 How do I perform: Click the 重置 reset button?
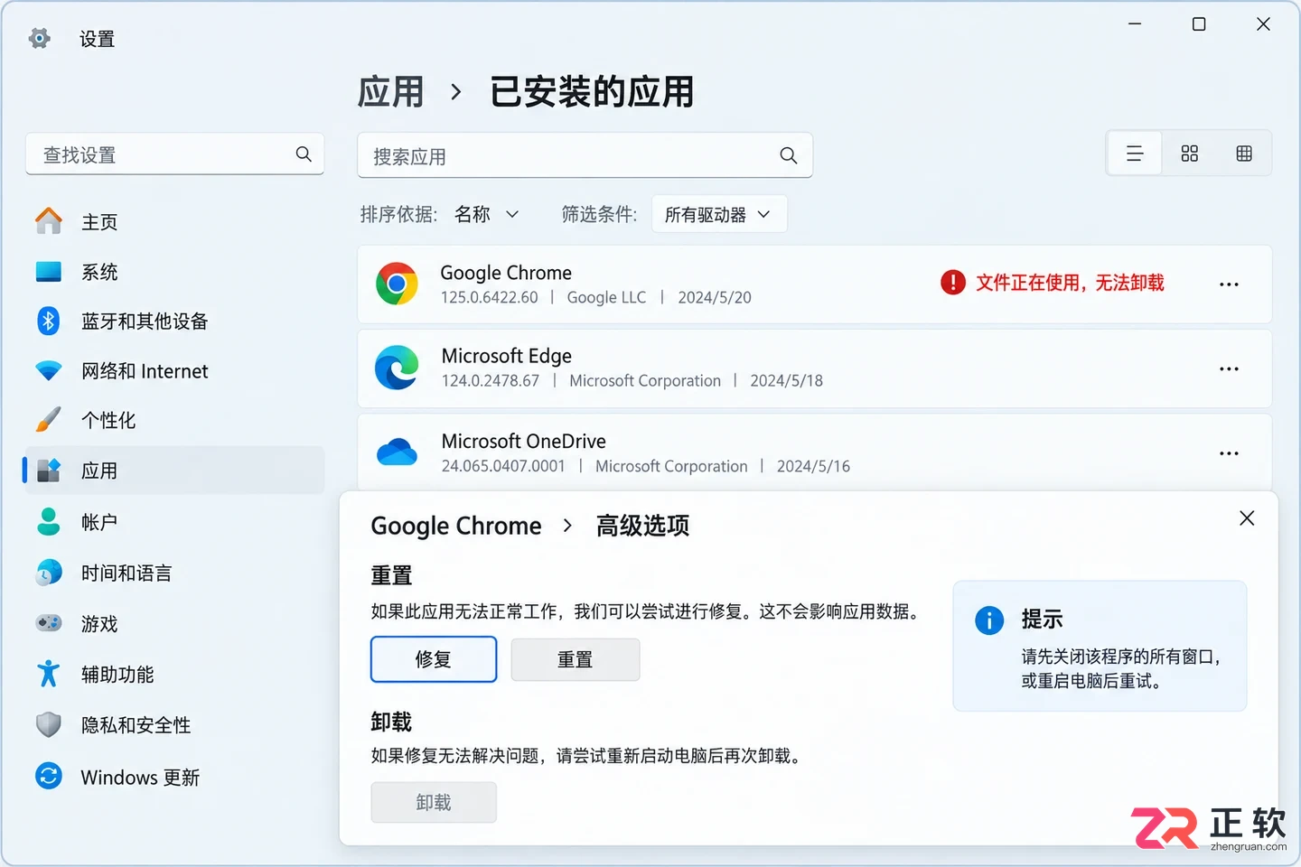point(576,659)
